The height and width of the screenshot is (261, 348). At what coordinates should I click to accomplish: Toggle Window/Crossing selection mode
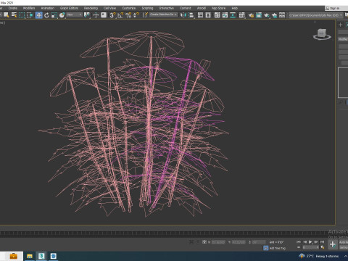(x=30, y=15)
